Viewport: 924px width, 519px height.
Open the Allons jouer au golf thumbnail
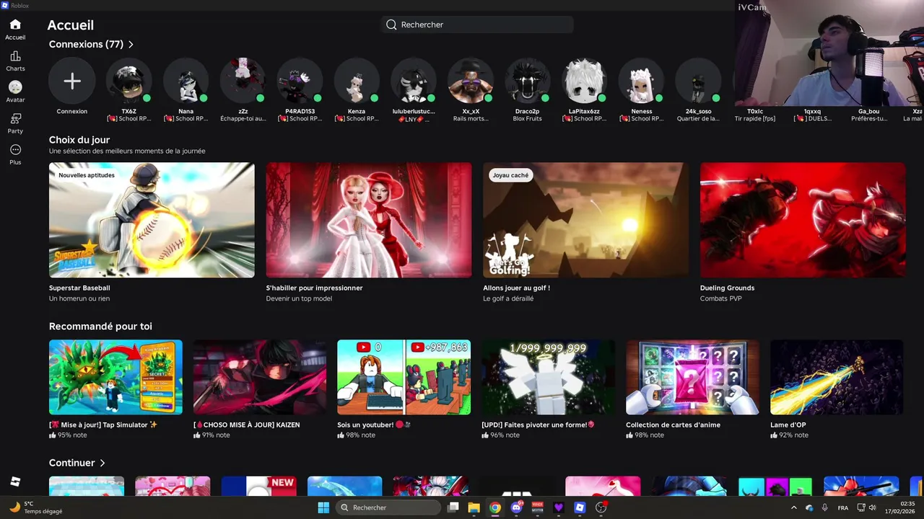pyautogui.click(x=585, y=220)
